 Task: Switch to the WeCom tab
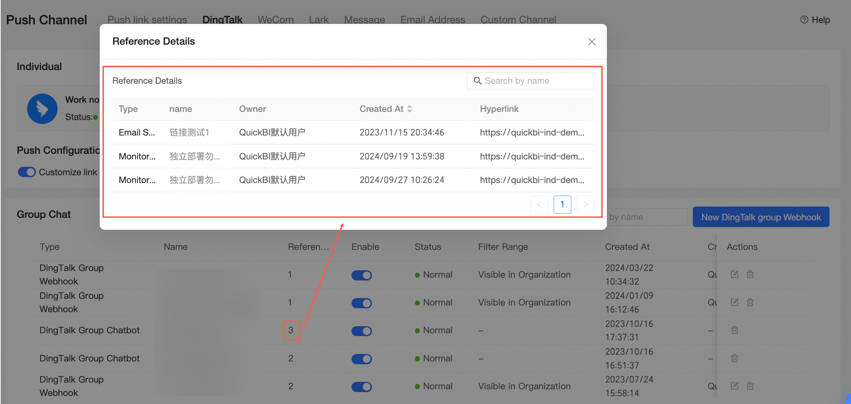point(275,20)
